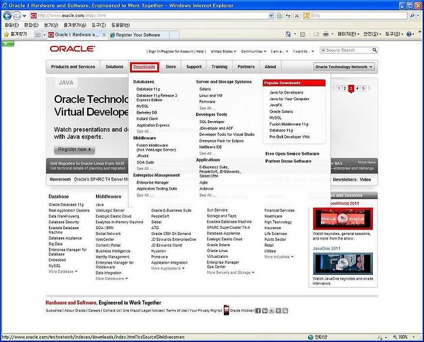This screenshot has height=342, width=424.
Task: Click the Support navigation tab
Action: (x=194, y=67)
